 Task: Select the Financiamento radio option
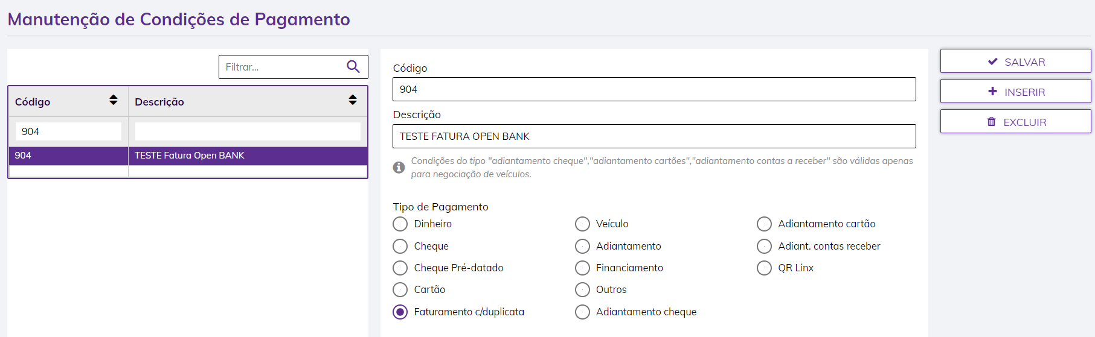pyautogui.click(x=582, y=268)
